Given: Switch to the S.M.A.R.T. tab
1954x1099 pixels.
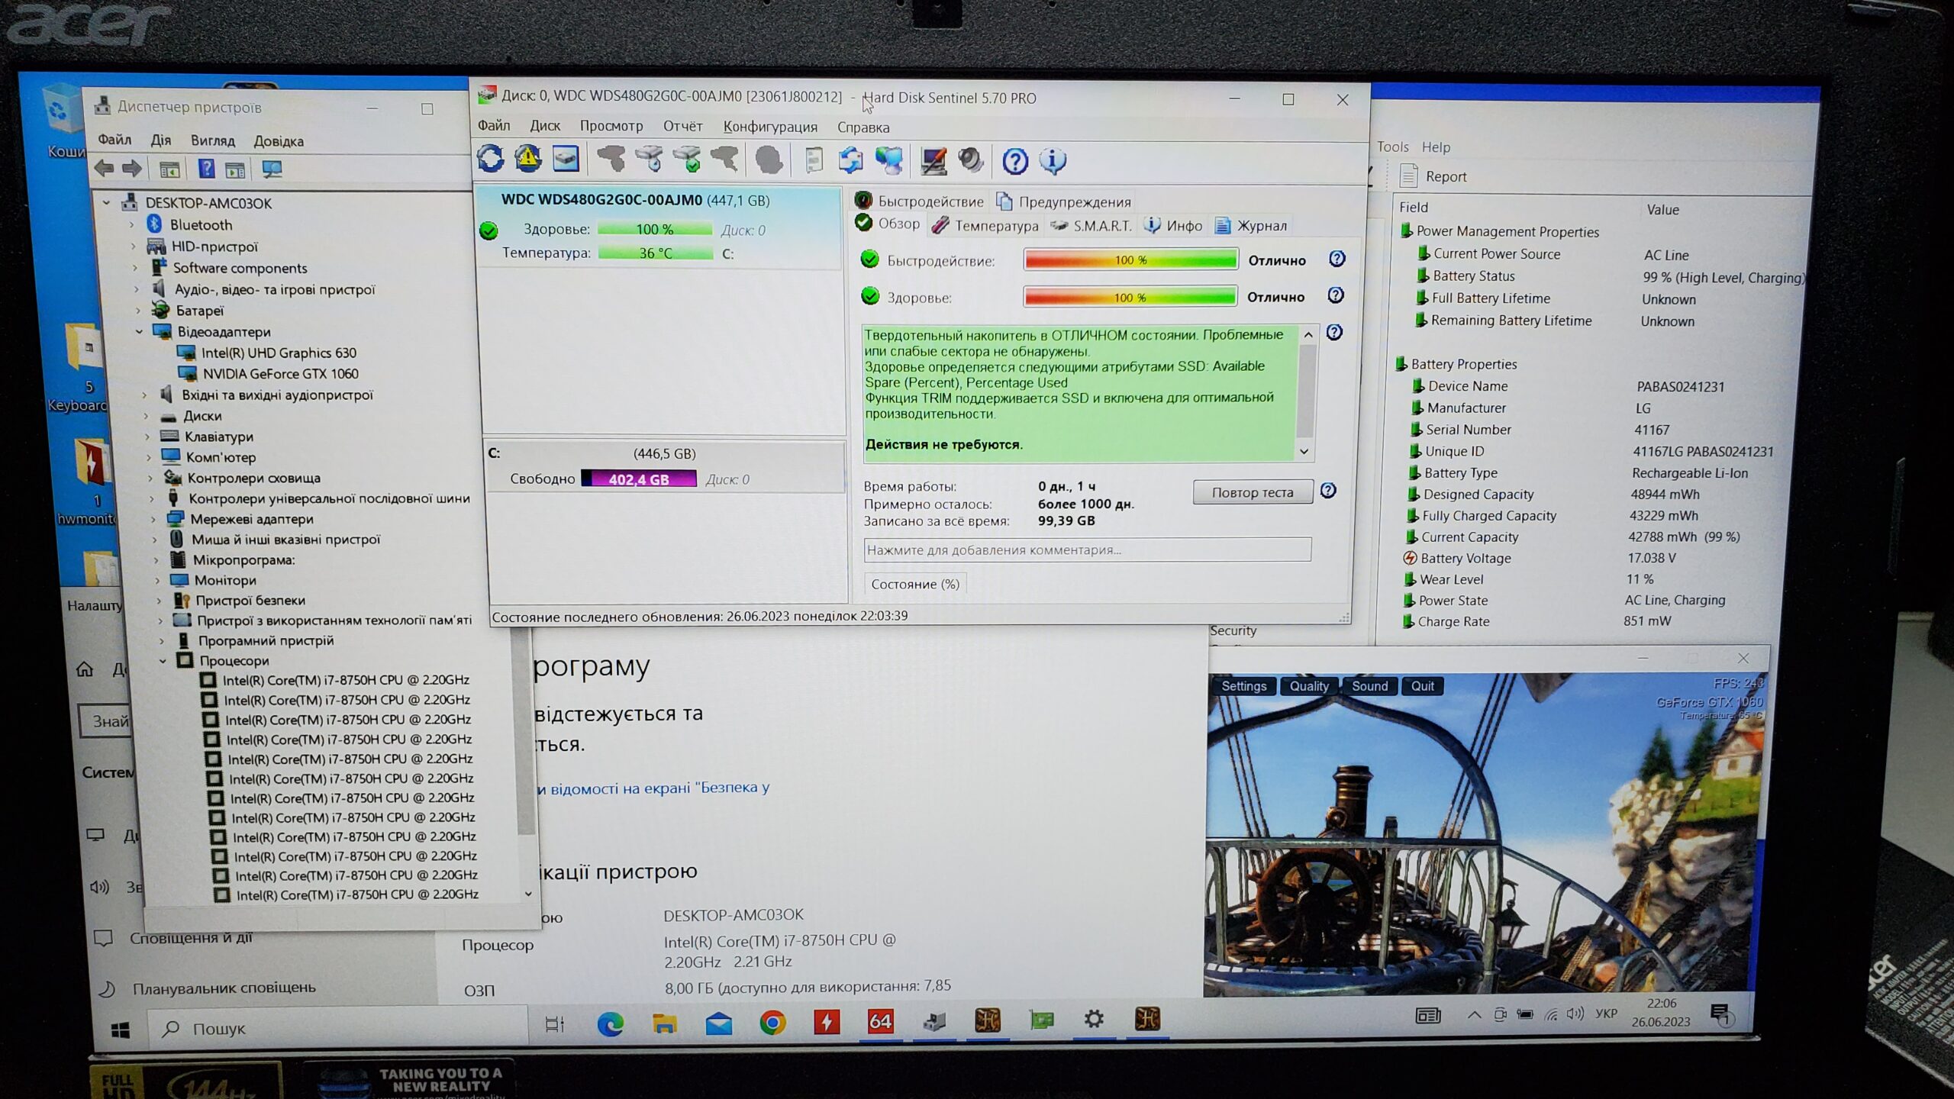Looking at the screenshot, I should coord(1092,226).
